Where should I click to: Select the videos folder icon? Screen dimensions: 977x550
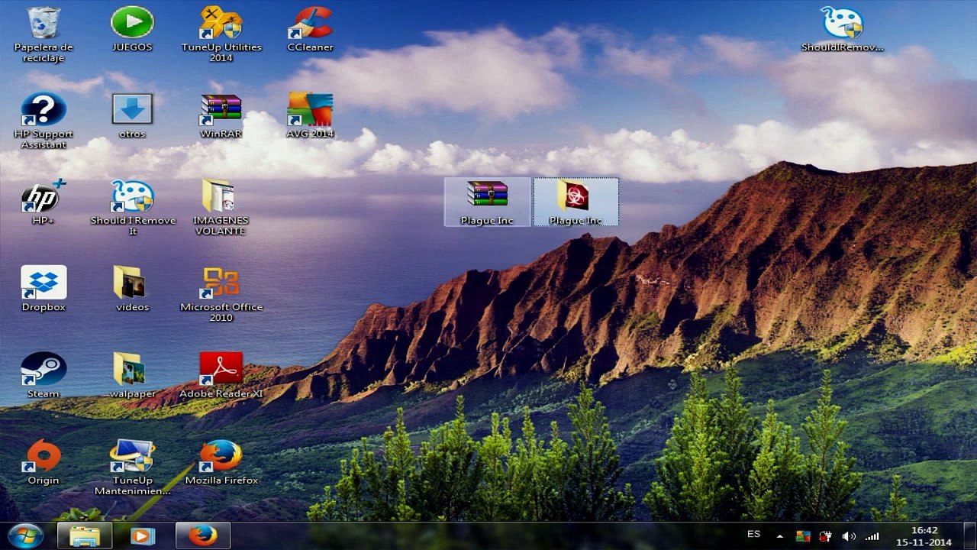click(x=132, y=289)
